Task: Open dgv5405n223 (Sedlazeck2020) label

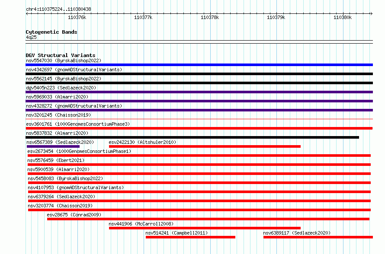Action: pos(61,88)
